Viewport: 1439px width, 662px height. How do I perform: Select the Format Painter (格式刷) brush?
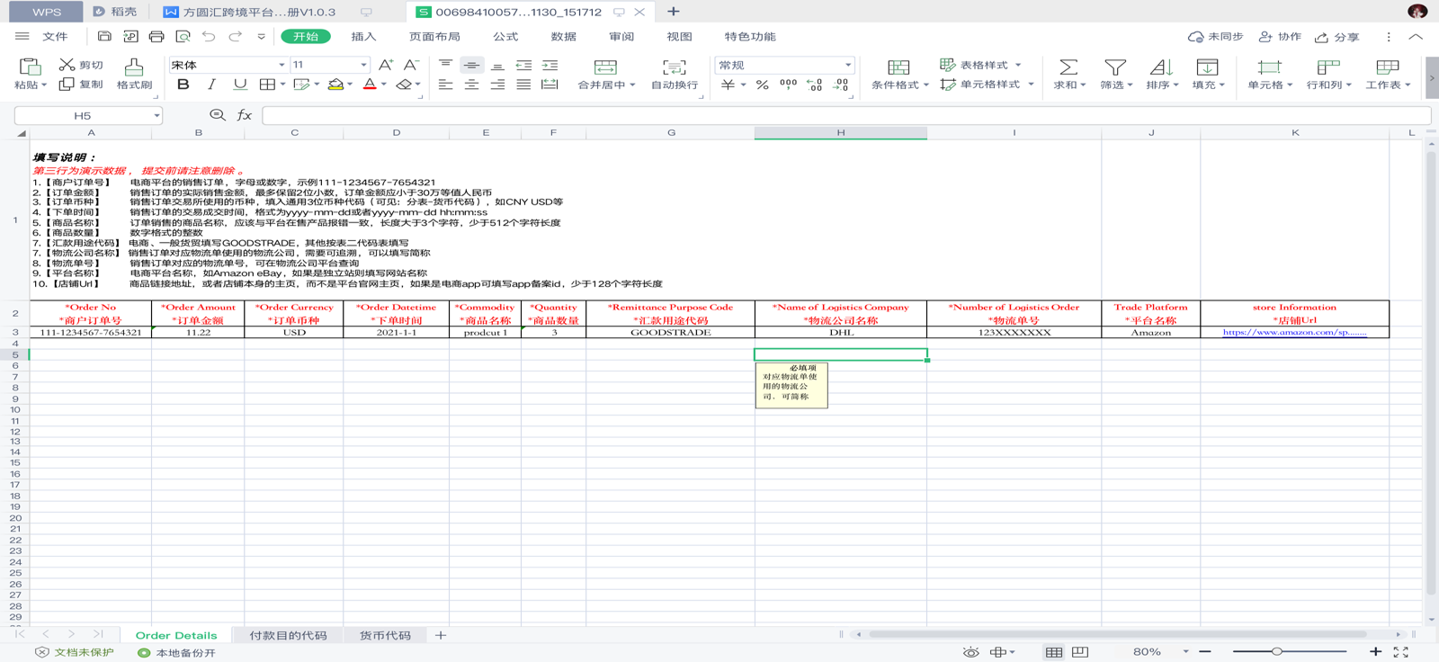134,67
